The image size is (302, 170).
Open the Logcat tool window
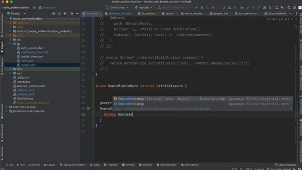[49, 165]
